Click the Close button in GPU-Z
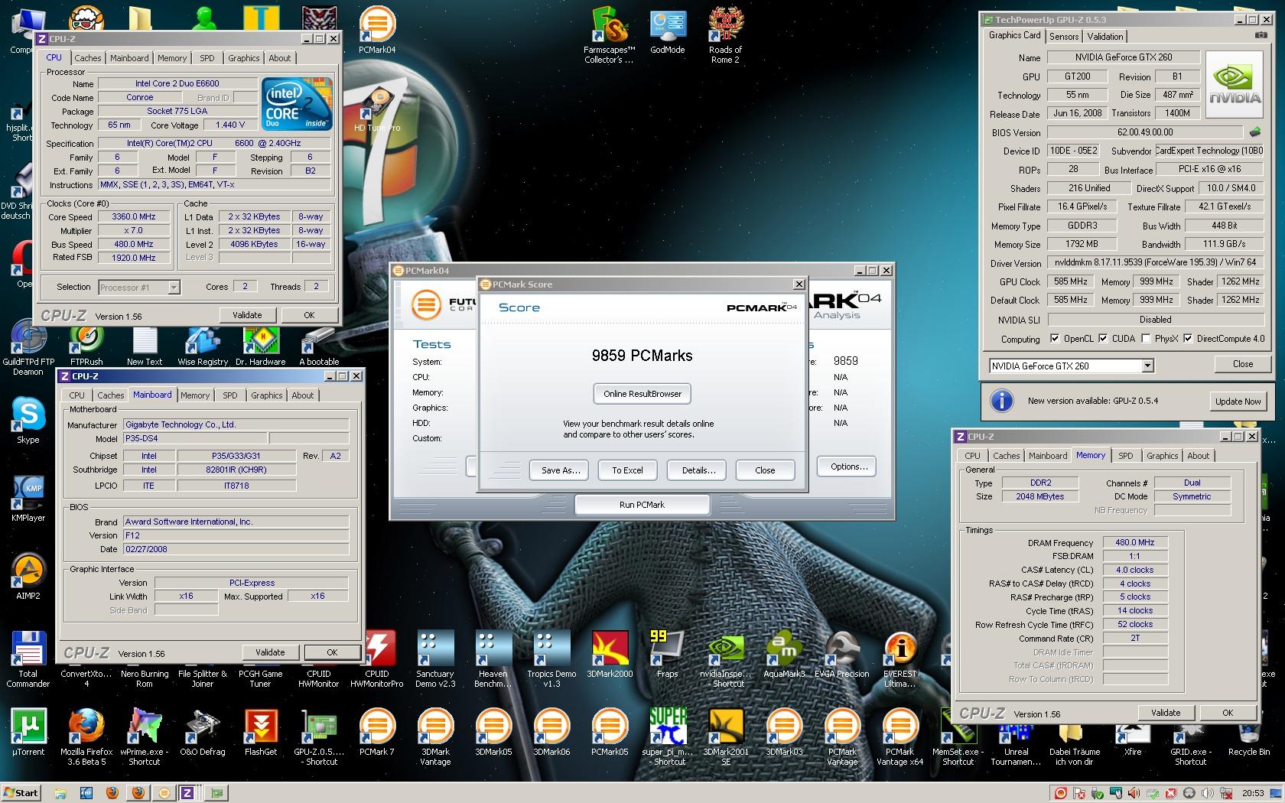The width and height of the screenshot is (1285, 803). point(1242,364)
